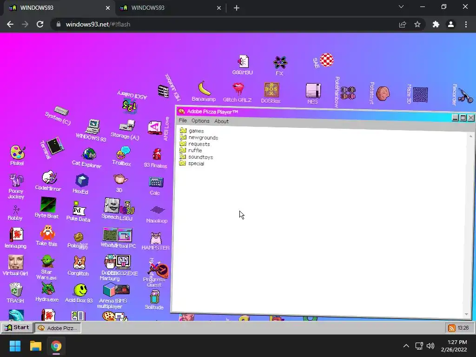Launch the Solitude icon

coord(154,297)
